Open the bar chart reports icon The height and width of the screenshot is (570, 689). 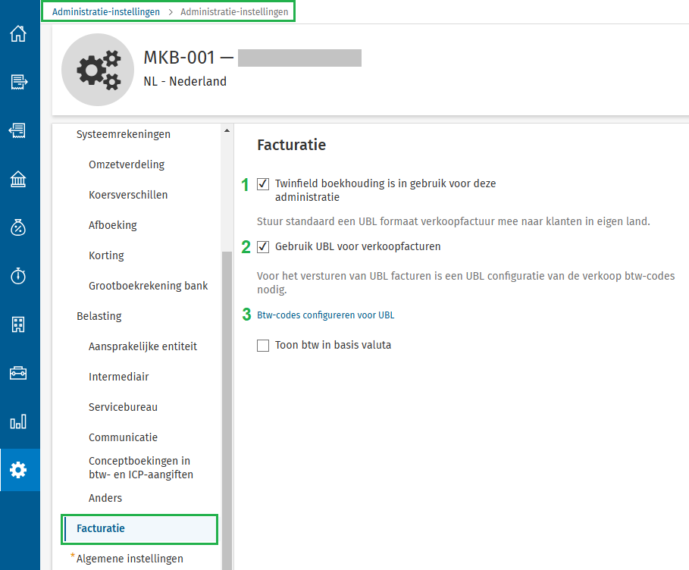coord(18,421)
